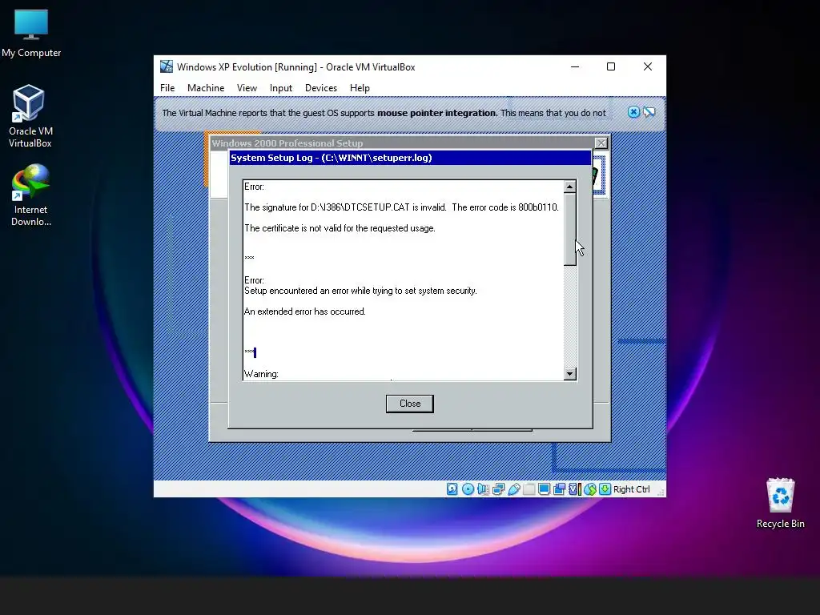Click 'An extended error has occurred' text
The width and height of the screenshot is (820, 615).
tap(305, 312)
